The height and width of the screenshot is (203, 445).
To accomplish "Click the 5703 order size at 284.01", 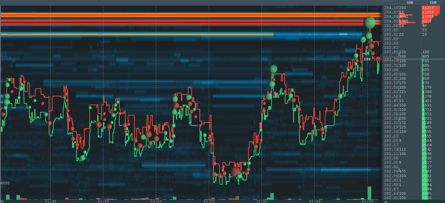I will 404,21.
